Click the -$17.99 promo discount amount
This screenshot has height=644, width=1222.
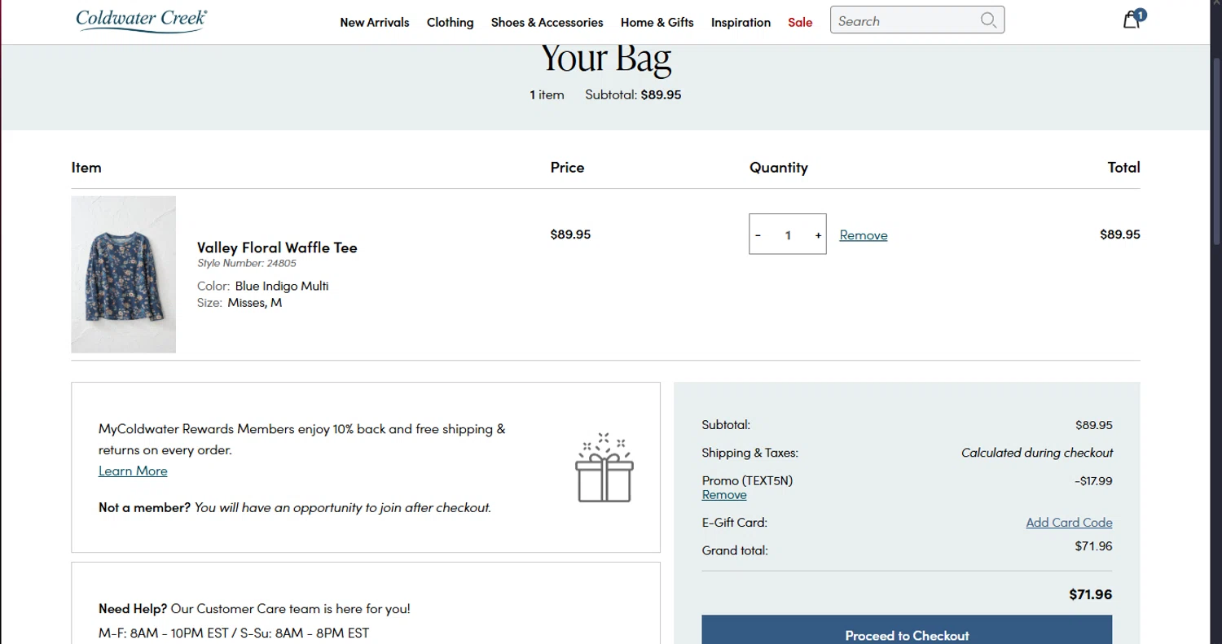coord(1093,481)
